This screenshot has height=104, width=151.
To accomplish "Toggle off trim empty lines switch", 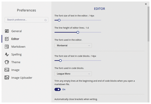I will tap(58, 89).
